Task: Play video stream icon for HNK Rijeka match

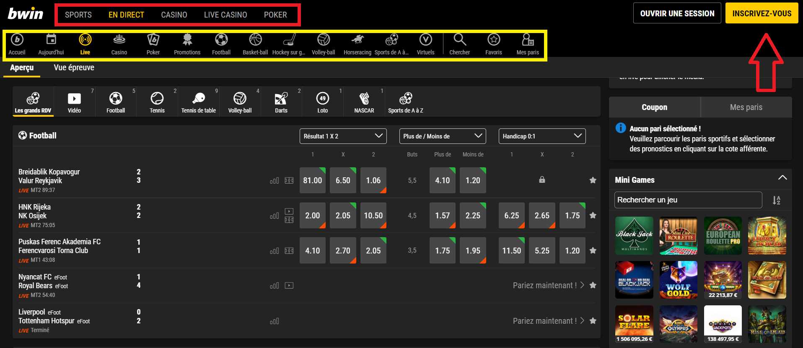Action: pos(289,211)
